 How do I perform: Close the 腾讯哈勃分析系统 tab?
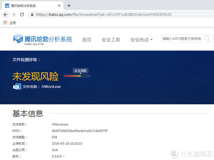tap(59, 6)
